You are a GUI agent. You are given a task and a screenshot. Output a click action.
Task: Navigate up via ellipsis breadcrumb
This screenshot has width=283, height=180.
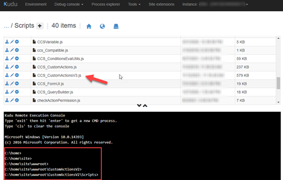point(6,26)
